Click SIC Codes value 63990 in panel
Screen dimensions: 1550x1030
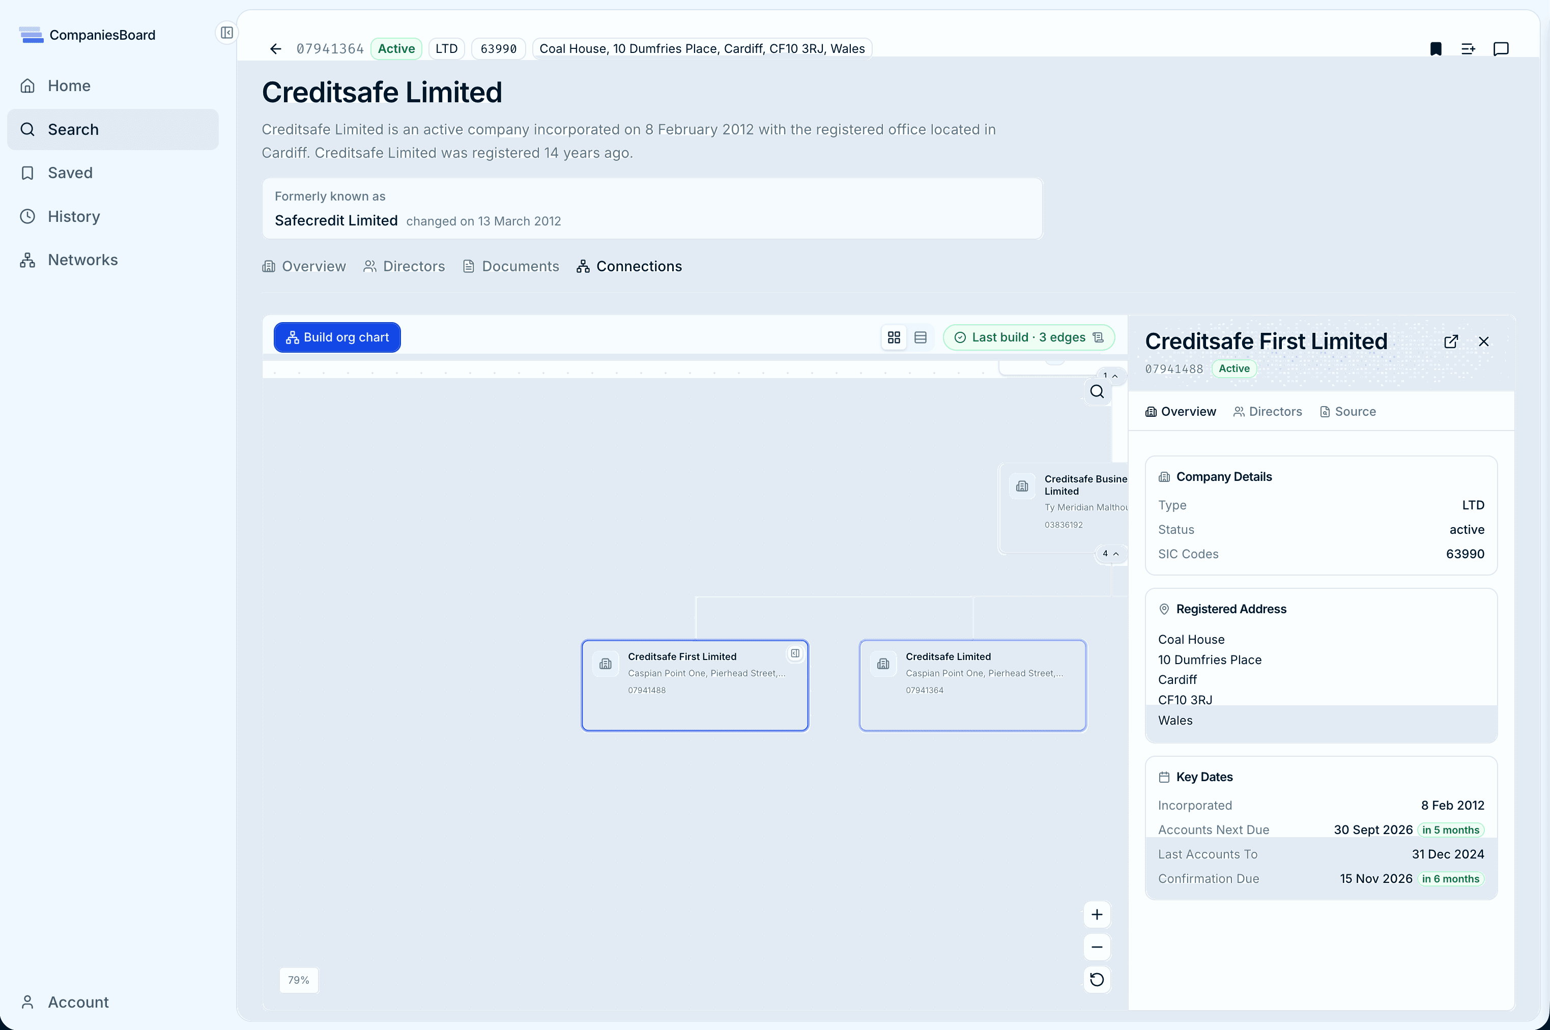pyautogui.click(x=1465, y=554)
